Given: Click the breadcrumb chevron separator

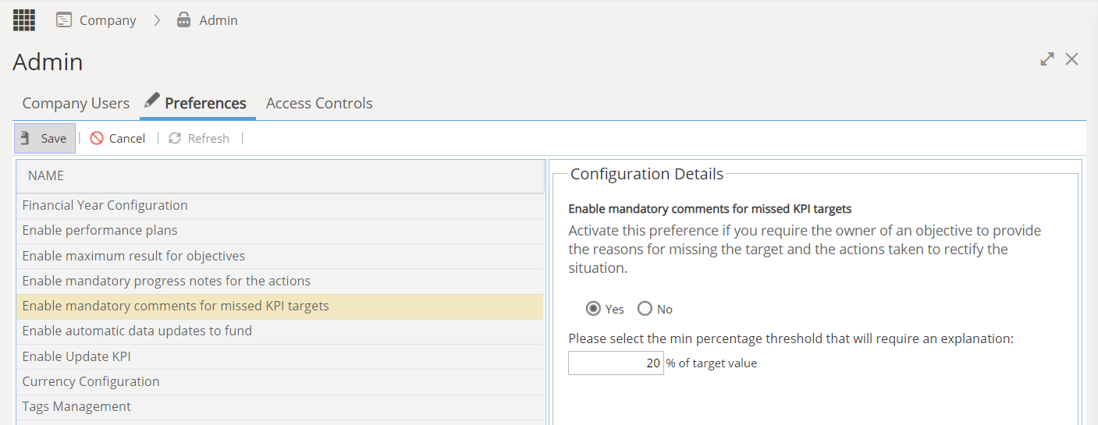Looking at the screenshot, I should (157, 20).
